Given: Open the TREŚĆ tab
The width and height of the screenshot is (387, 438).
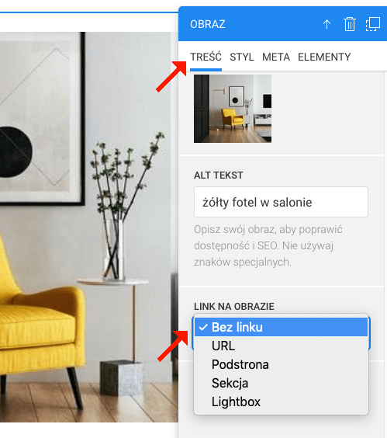Looking at the screenshot, I should point(206,57).
